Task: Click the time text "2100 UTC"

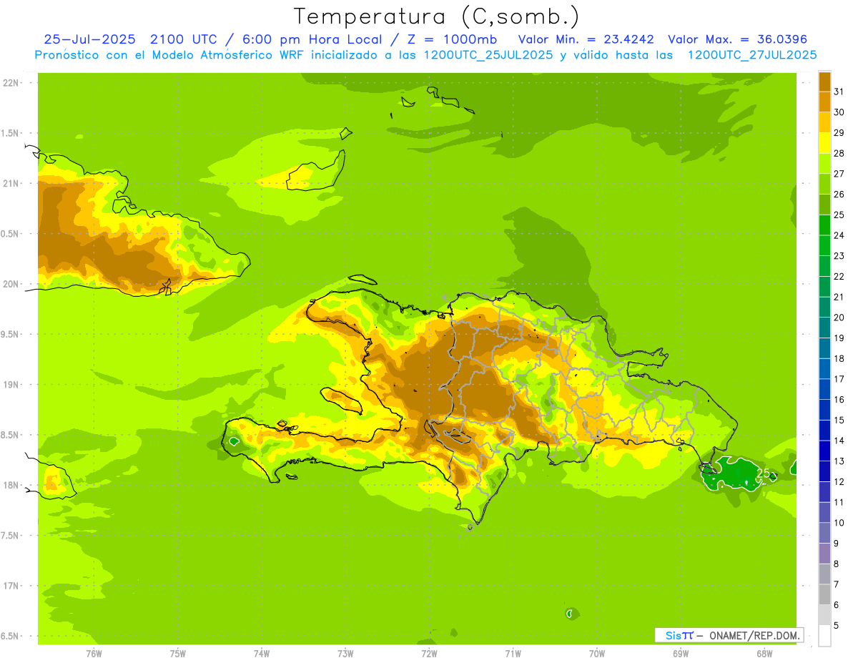Action: click(x=184, y=39)
